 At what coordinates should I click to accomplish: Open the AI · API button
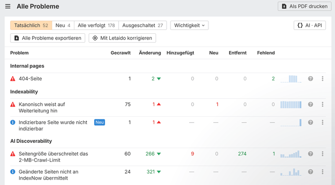point(309,26)
